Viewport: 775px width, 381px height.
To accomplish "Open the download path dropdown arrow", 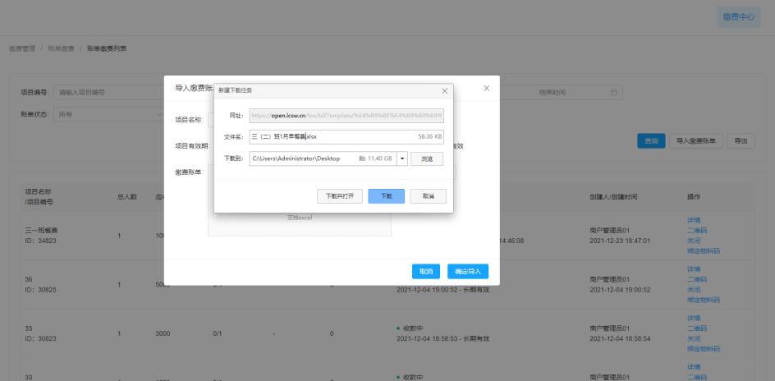I will (401, 158).
